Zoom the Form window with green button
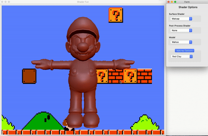 tap(175, 2)
